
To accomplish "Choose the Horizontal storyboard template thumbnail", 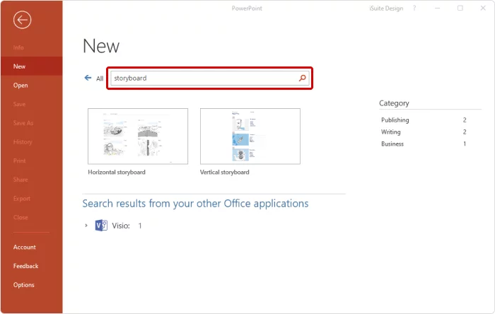I will (x=138, y=136).
